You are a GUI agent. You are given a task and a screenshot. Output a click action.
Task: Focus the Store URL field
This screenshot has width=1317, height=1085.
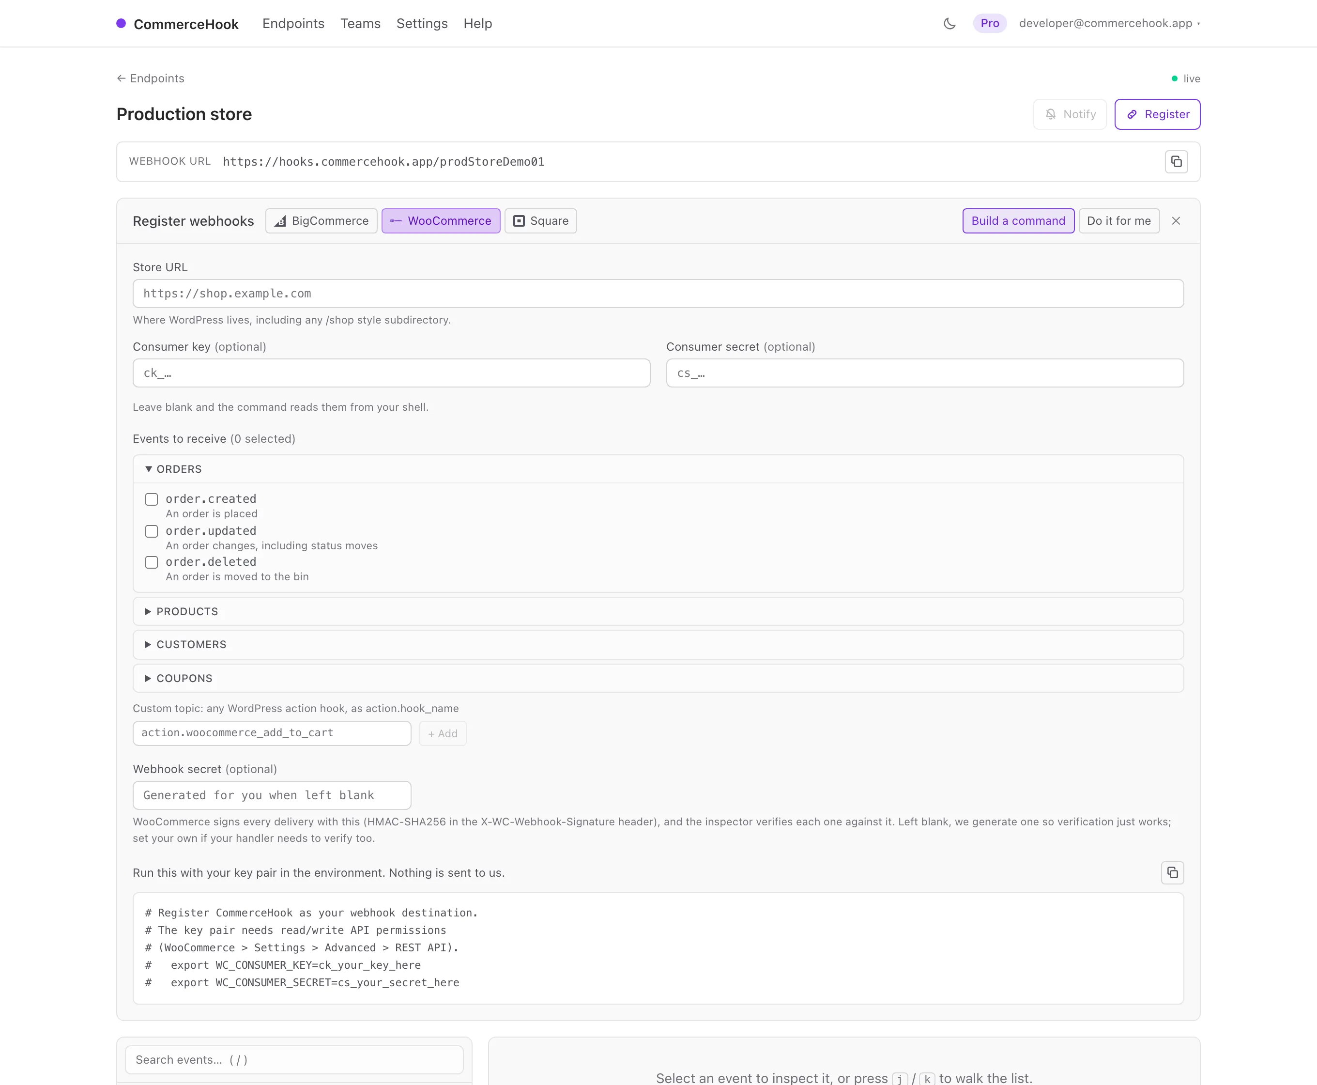(658, 294)
